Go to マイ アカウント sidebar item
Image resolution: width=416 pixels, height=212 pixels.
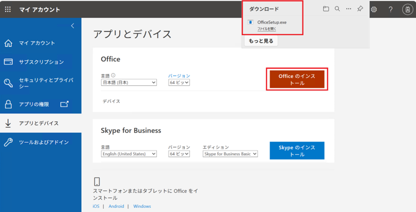41,43
